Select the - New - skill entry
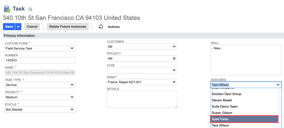 217,48
